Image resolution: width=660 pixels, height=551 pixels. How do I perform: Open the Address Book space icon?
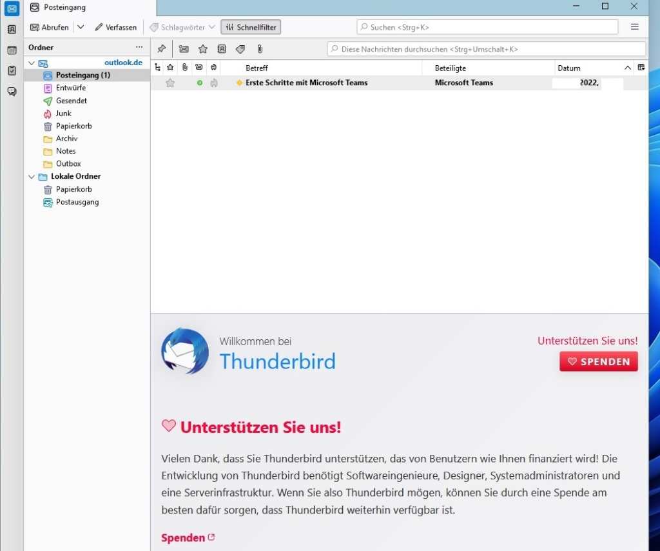coord(12,29)
